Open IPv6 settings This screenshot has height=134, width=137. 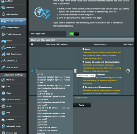(x=13, y=106)
